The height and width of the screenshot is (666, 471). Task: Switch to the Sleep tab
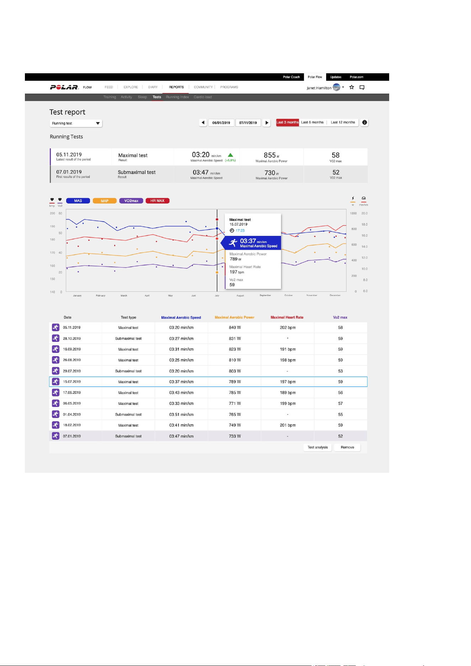[x=142, y=97]
